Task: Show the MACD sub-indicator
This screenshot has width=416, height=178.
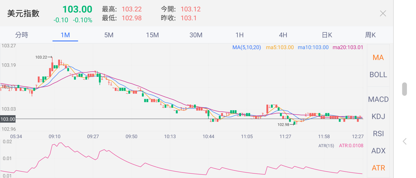Action: pos(378,99)
